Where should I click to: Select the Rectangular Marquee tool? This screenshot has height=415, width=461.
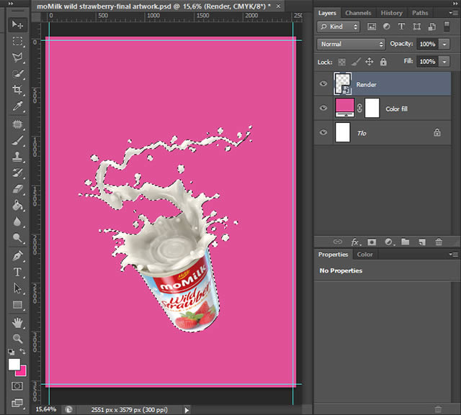pyautogui.click(x=17, y=41)
